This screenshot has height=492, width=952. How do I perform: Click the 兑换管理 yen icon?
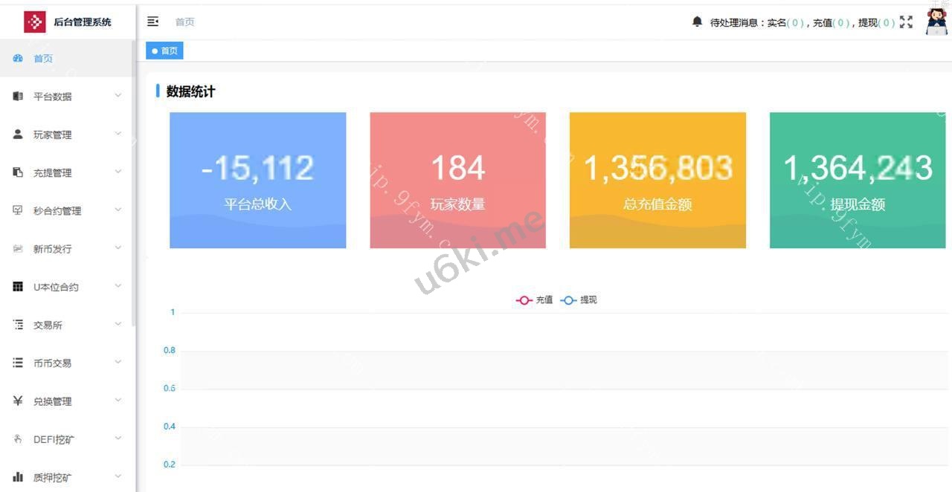tap(18, 401)
